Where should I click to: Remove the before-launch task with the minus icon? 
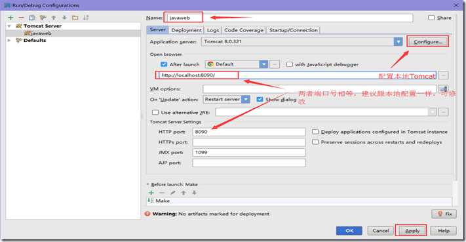pos(162,193)
